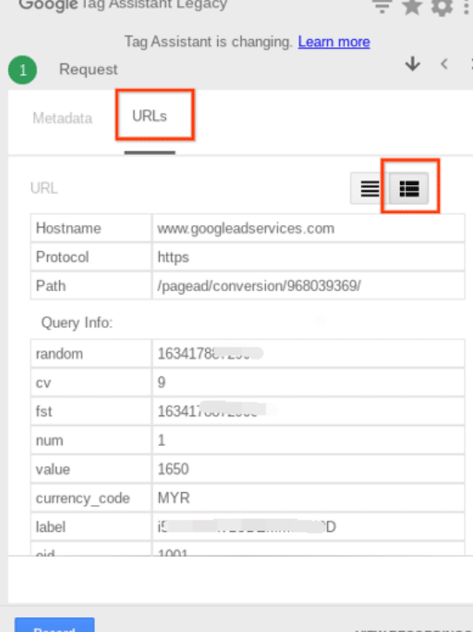Click the Path label cell

91,286
